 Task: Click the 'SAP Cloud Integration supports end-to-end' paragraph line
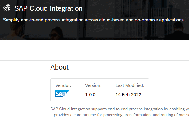[120, 109]
